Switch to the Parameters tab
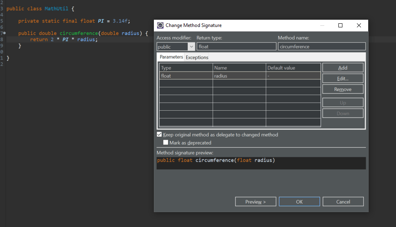The height and width of the screenshot is (227, 396). 171,57
